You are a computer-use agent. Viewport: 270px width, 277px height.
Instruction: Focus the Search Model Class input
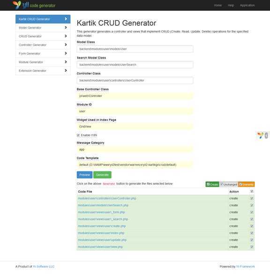[135, 65]
